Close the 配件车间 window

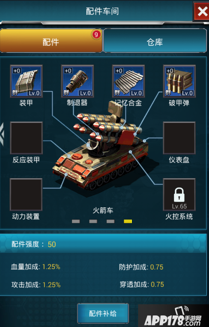202,11
